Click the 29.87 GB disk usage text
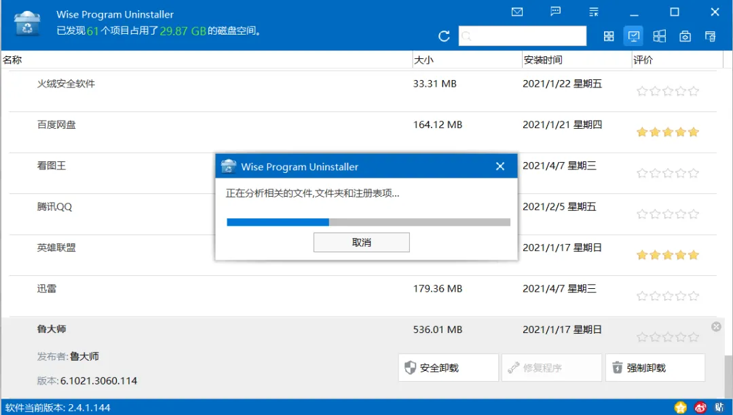 pyautogui.click(x=183, y=31)
